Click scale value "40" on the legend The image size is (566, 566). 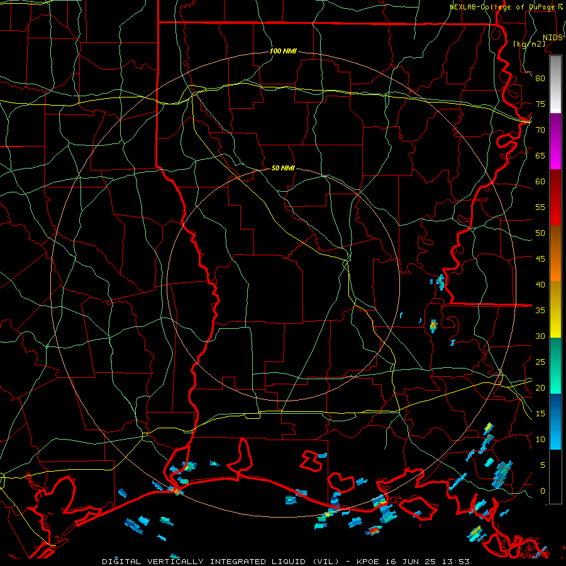click(x=540, y=285)
